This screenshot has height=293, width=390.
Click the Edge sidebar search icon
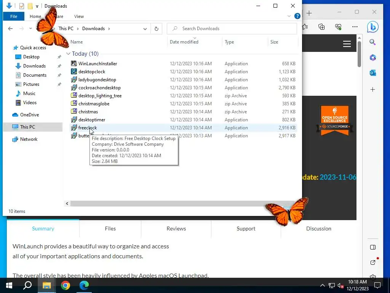pos(372,42)
